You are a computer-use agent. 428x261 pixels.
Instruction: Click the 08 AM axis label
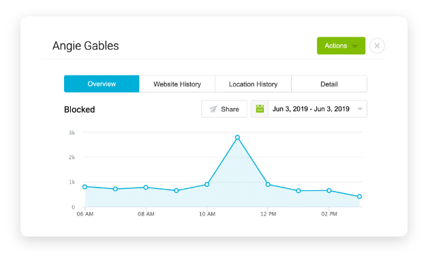pos(146,214)
